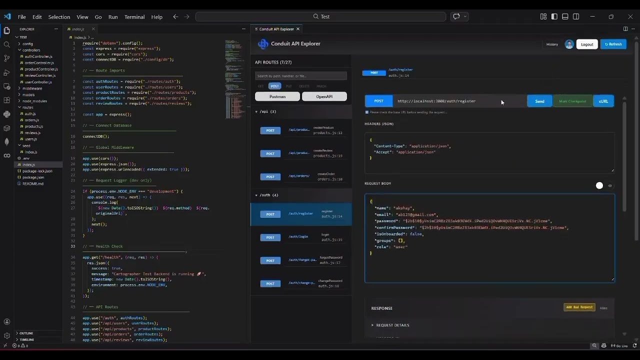Click the remote window status bar icon

tap(5, 345)
